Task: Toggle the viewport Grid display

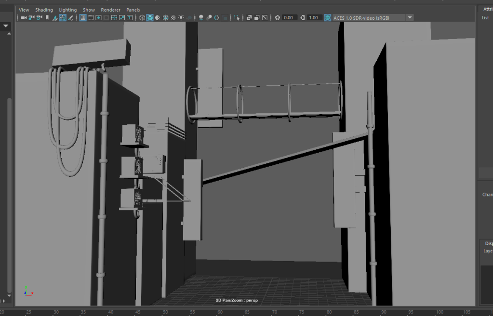Action: [x=82, y=18]
